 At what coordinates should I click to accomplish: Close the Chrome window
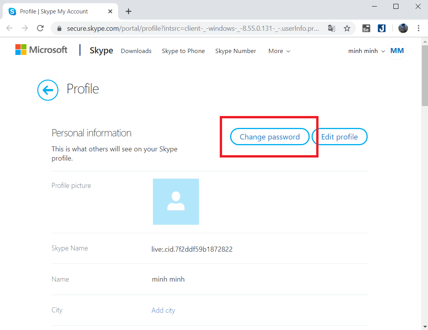pyautogui.click(x=418, y=6)
